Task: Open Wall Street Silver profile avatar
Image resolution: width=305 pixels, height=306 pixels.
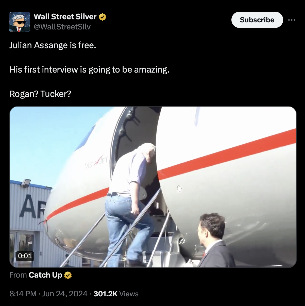Action: tap(20, 22)
